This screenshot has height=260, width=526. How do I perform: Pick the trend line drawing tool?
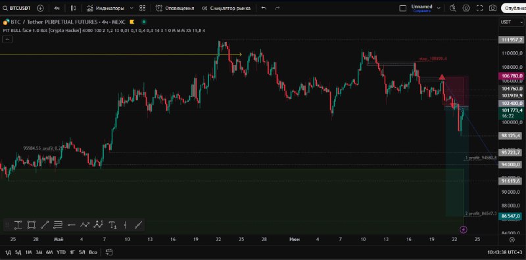45,225
